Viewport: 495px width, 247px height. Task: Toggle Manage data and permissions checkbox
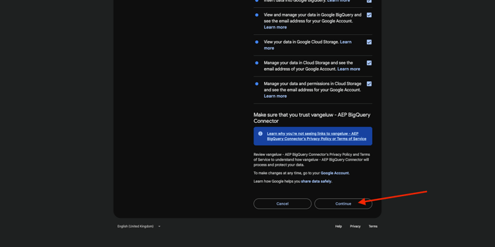[369, 84]
